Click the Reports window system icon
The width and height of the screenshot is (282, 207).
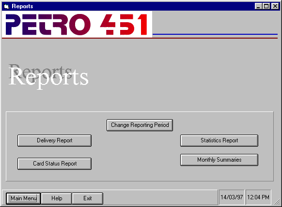pos(6,6)
